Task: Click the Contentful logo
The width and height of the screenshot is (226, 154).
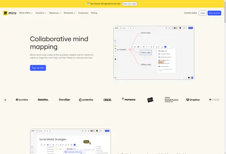Action: tap(86, 100)
